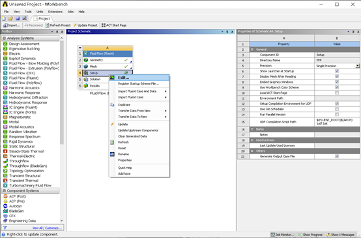Image resolution: width=361 pixels, height=238 pixels.
Task: Toggle Display Mesh After Reading checkbox
Action: click(x=337, y=76)
